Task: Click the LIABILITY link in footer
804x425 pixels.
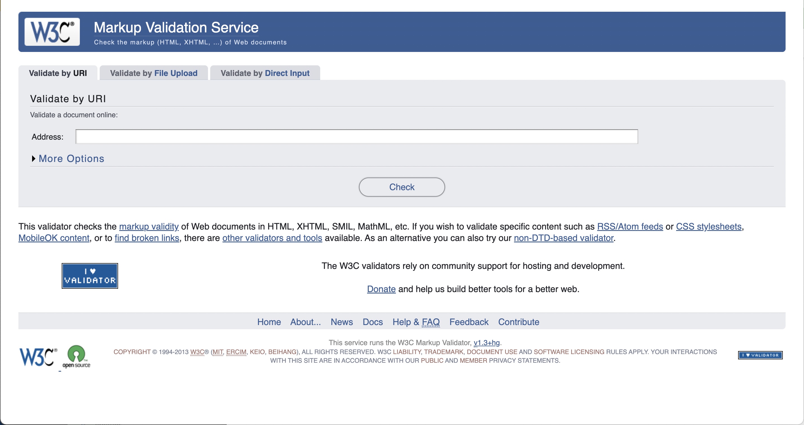Action: pyautogui.click(x=407, y=352)
